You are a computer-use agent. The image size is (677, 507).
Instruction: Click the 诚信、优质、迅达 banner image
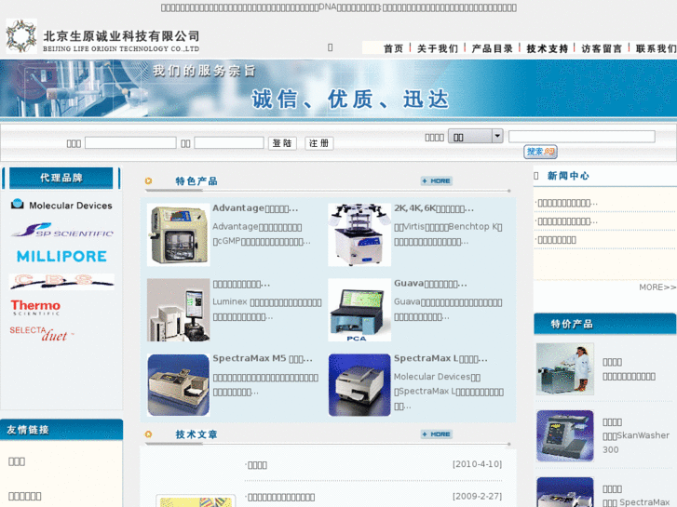pyautogui.click(x=339, y=88)
